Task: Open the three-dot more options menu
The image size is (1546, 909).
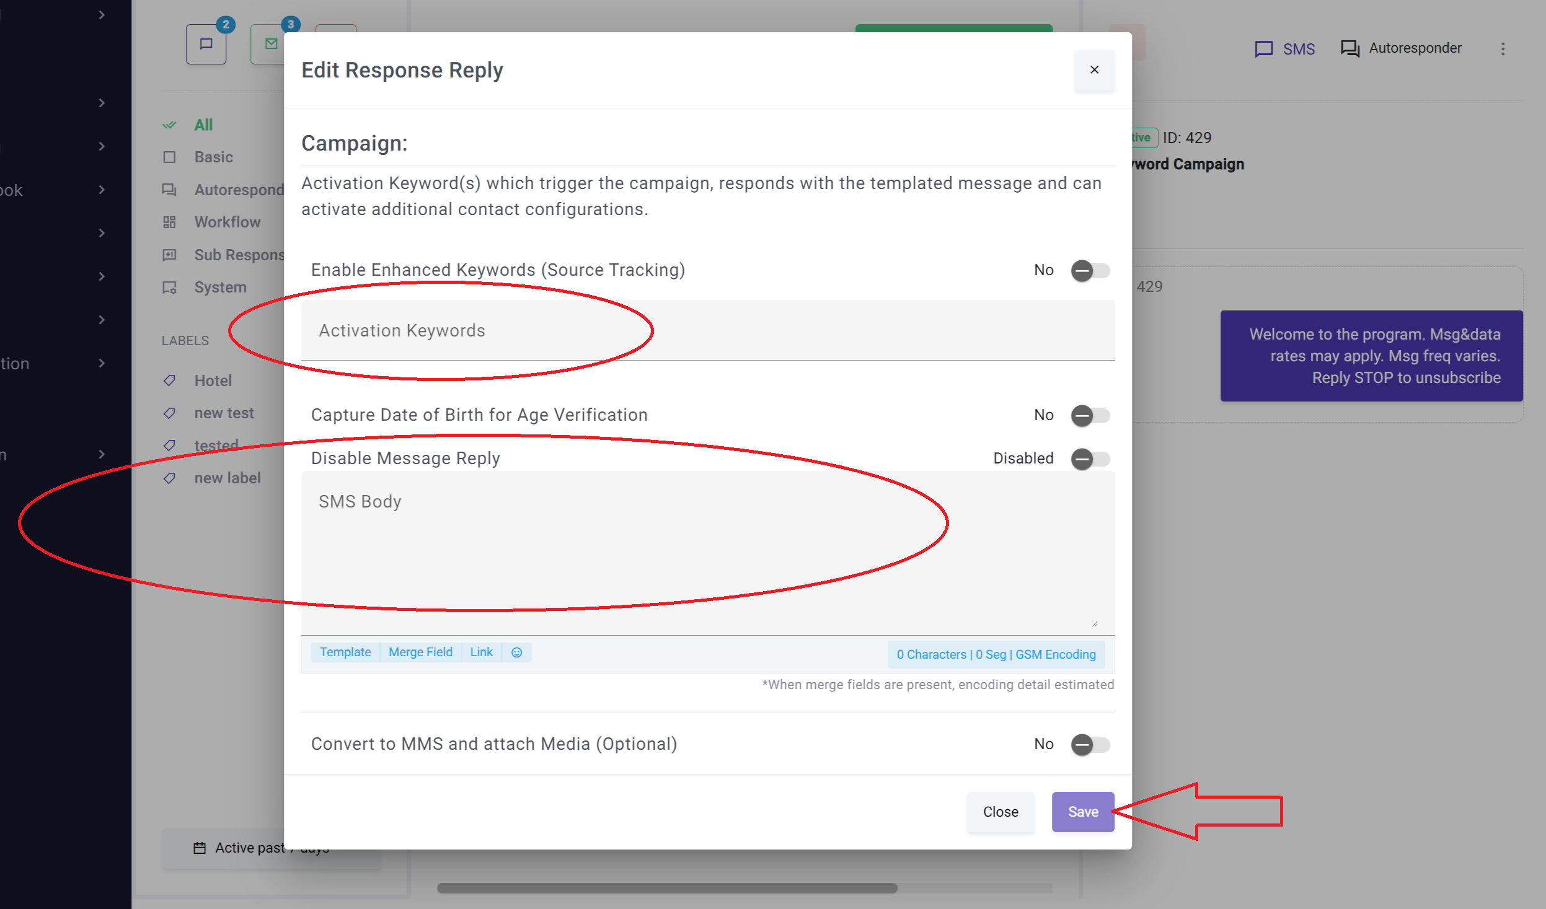Action: (1503, 49)
